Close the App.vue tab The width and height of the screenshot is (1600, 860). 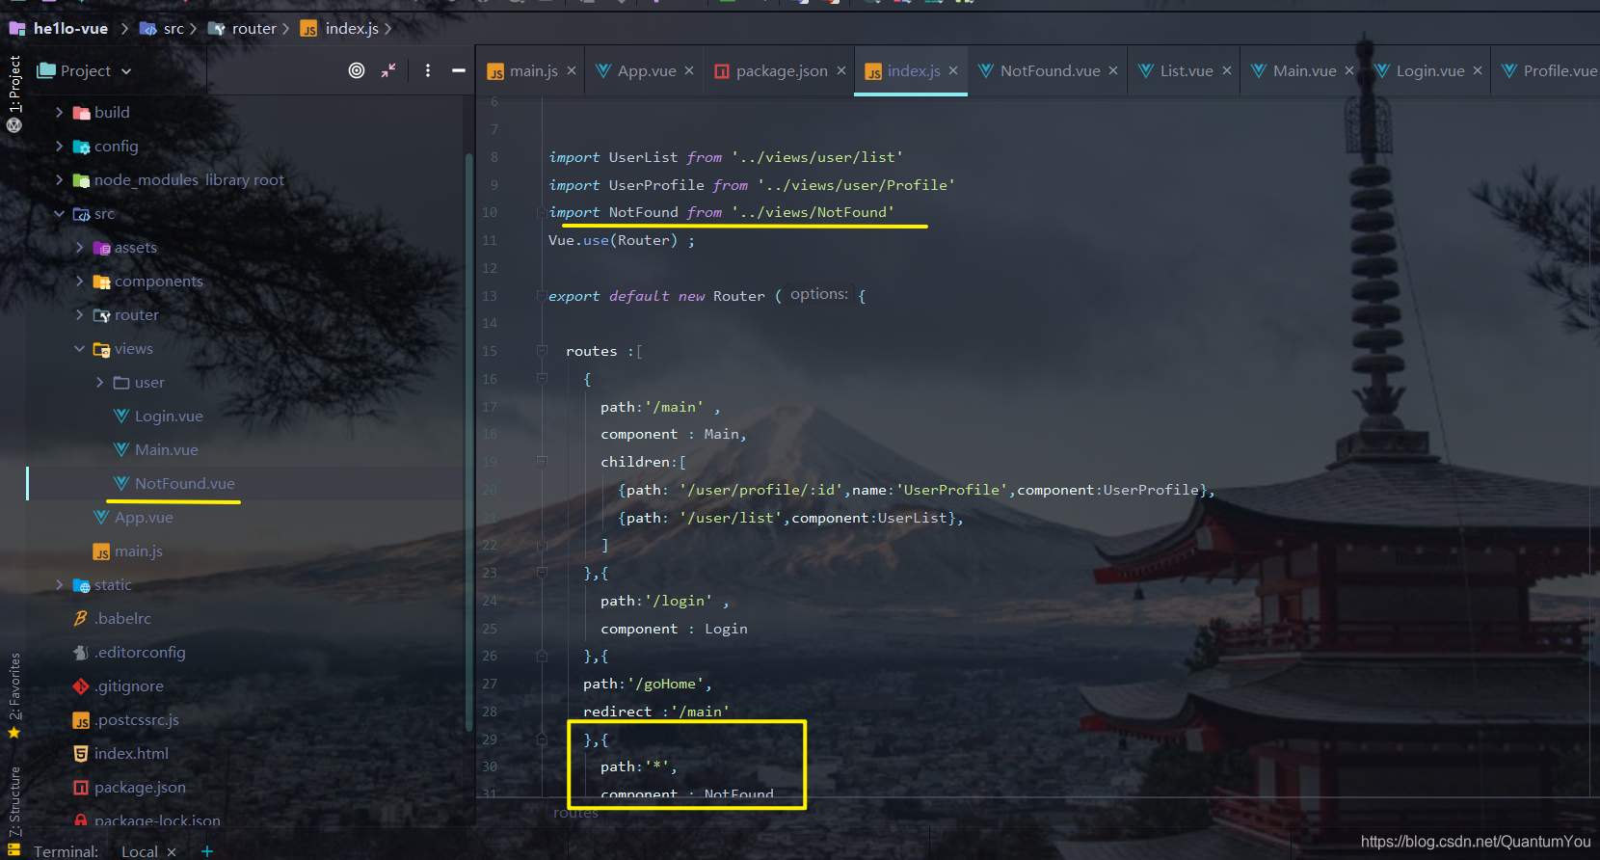click(x=689, y=71)
